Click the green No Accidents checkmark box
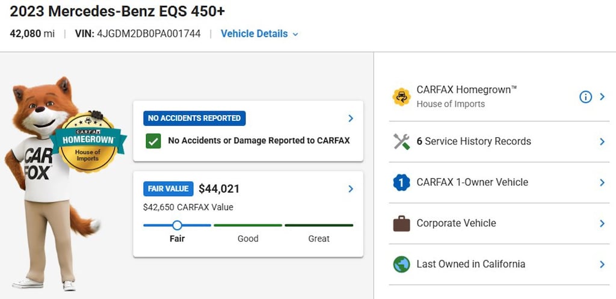Screen dimensions: 616x299 tap(153, 141)
